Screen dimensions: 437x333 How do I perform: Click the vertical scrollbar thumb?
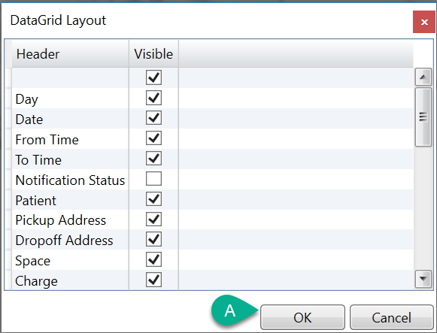tap(423, 117)
